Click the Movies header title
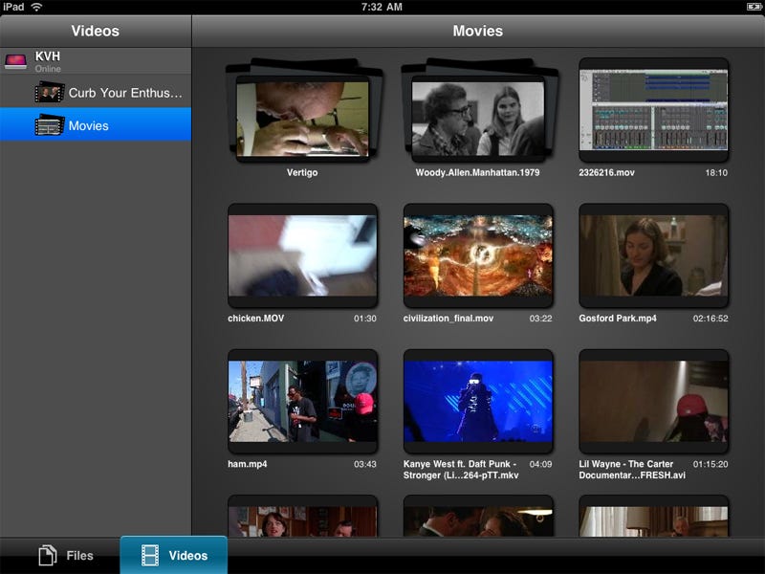This screenshot has height=574, width=765. 477,31
